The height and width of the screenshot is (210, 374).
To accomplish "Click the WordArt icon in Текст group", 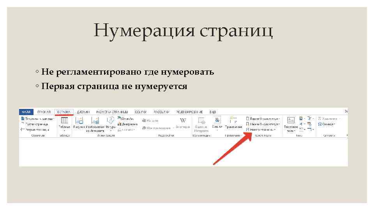I will (301, 124).
